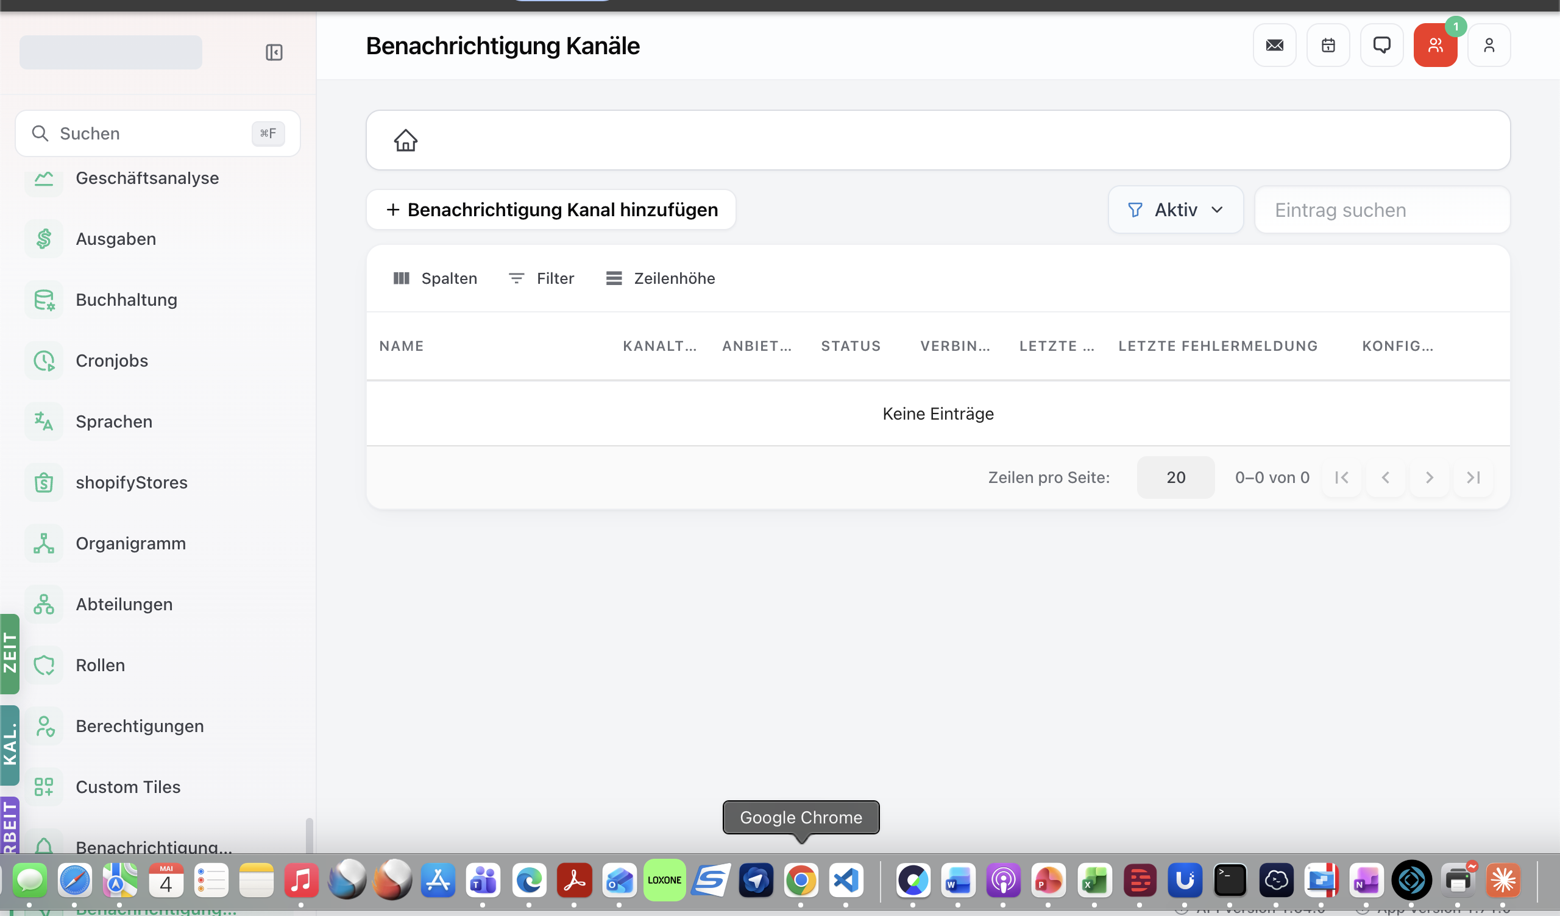Image resolution: width=1560 pixels, height=916 pixels.
Task: Go to home breadcrumb icon
Action: (x=406, y=140)
